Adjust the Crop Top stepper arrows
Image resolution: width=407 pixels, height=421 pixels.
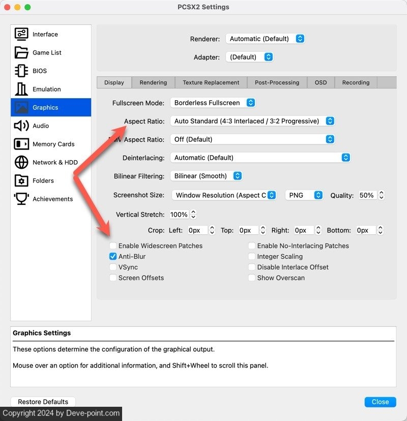(263, 230)
